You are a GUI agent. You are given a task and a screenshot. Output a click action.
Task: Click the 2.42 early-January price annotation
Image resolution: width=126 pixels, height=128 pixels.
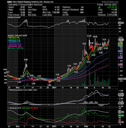coord(57,75)
